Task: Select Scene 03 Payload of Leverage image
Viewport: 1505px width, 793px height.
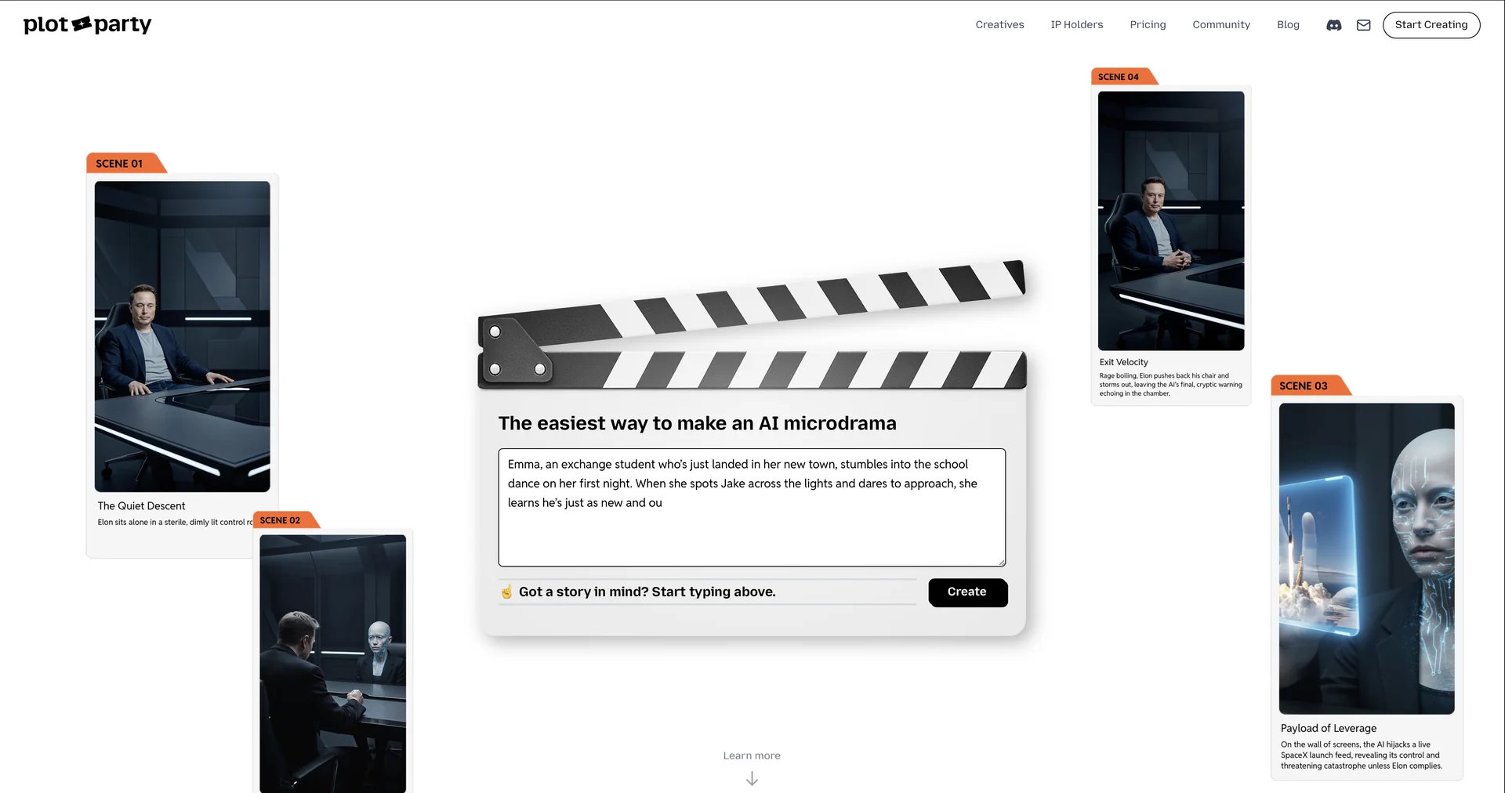Action: click(1366, 558)
